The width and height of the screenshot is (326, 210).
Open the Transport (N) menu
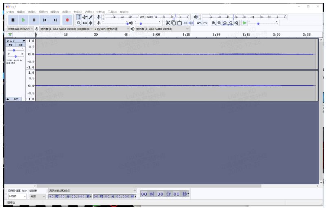coord(55,12)
